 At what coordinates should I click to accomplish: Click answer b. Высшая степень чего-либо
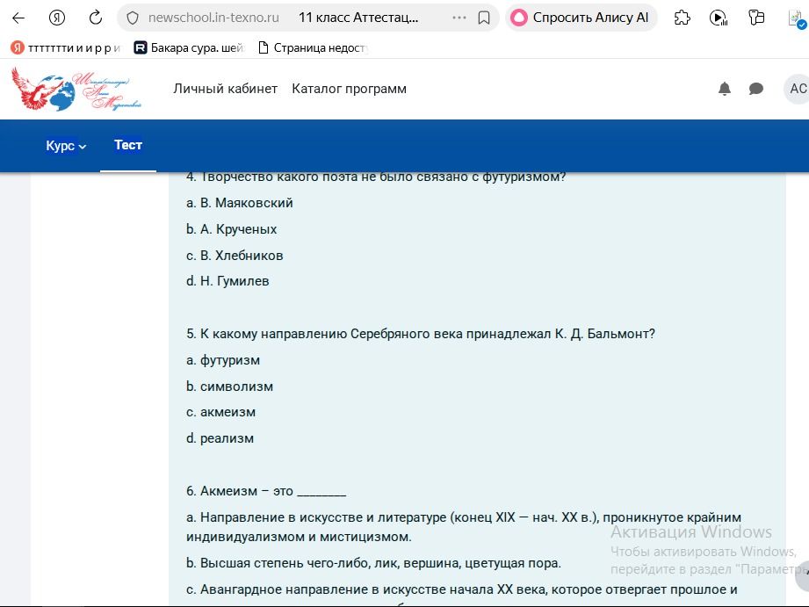click(x=373, y=563)
